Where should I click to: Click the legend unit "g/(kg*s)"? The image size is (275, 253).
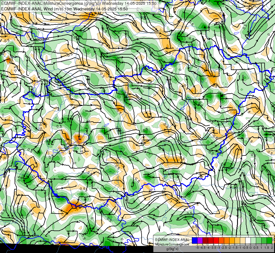tap(172, 249)
